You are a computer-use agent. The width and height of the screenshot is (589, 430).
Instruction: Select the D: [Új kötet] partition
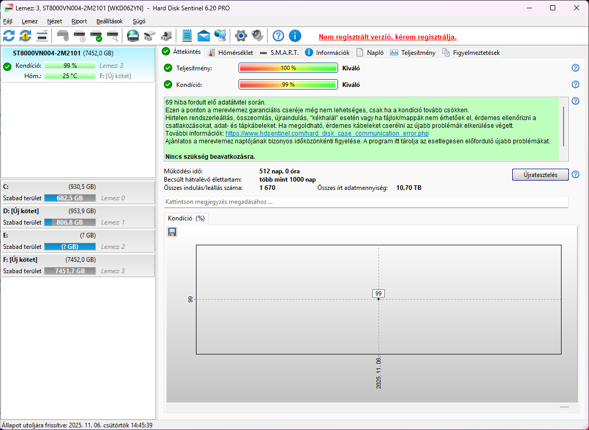click(x=78, y=217)
